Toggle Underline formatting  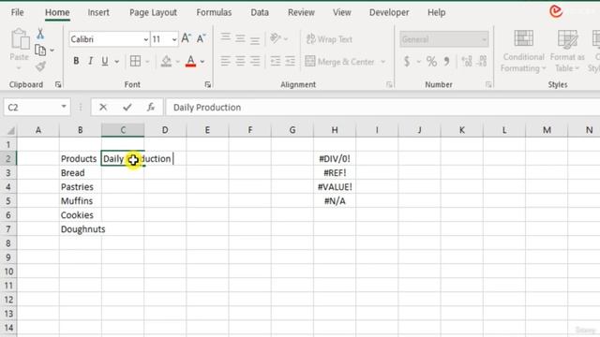tap(104, 61)
